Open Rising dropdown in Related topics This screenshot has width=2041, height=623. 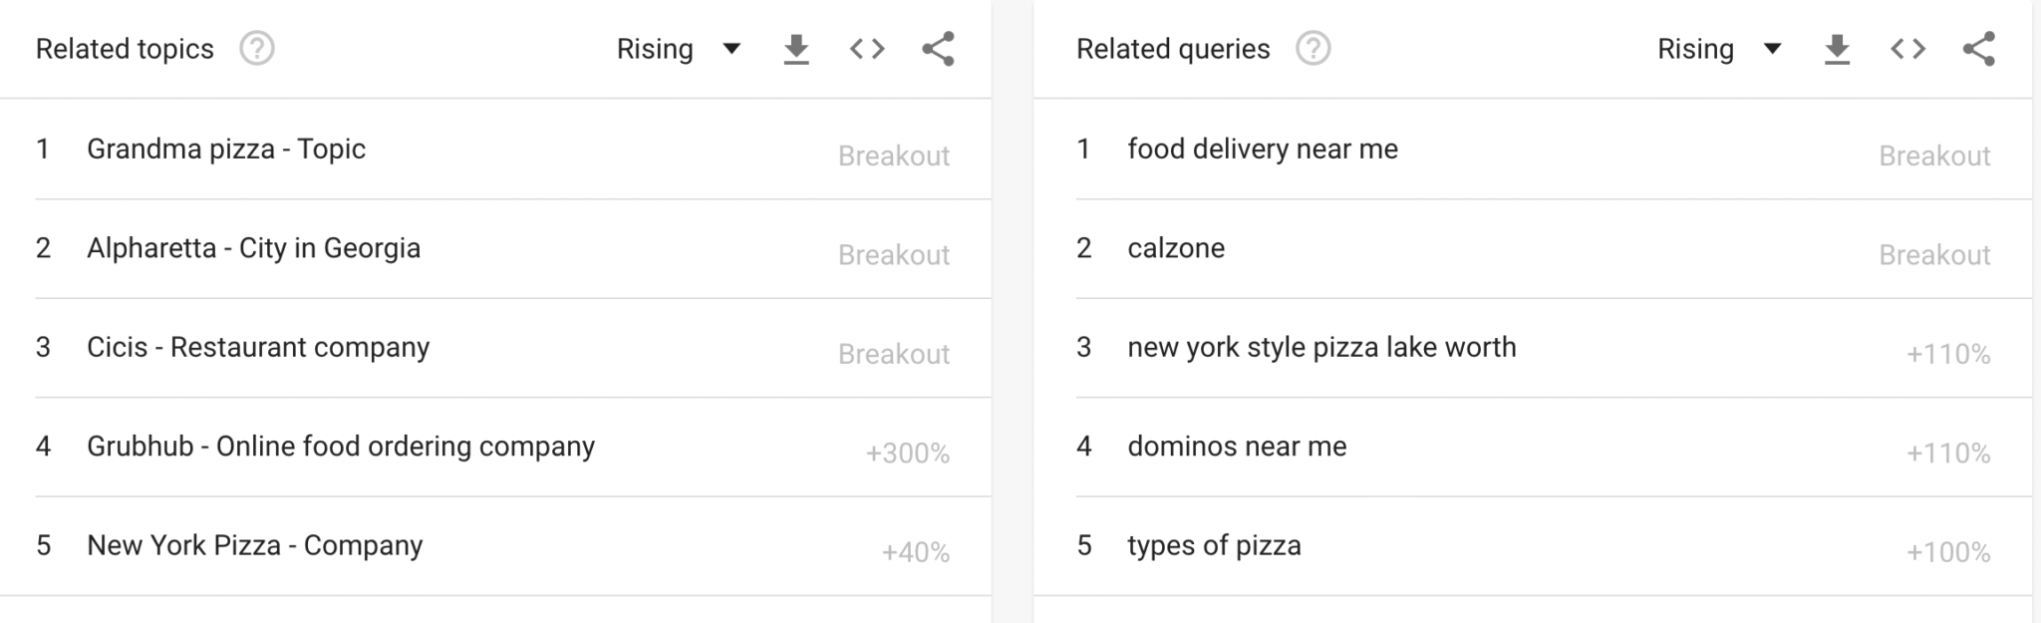tap(678, 49)
